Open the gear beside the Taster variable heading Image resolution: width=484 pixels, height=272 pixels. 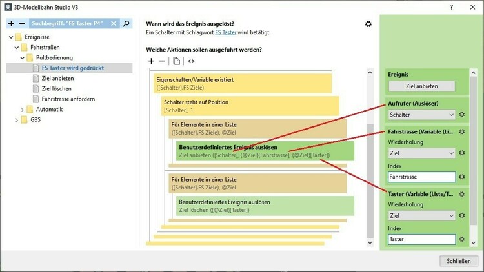pyautogui.click(x=462, y=194)
